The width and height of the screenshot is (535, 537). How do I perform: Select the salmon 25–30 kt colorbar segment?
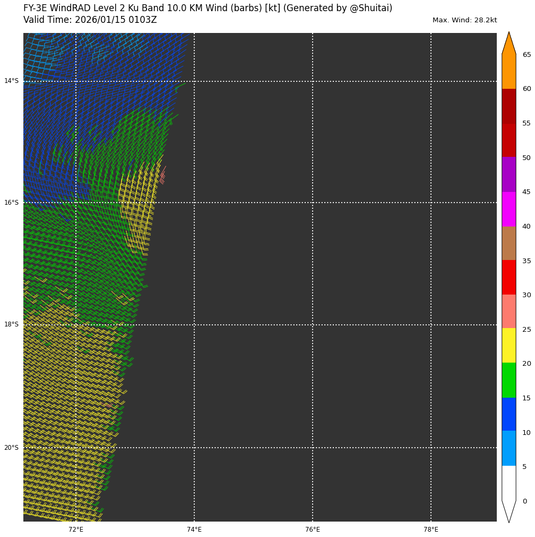tap(508, 312)
